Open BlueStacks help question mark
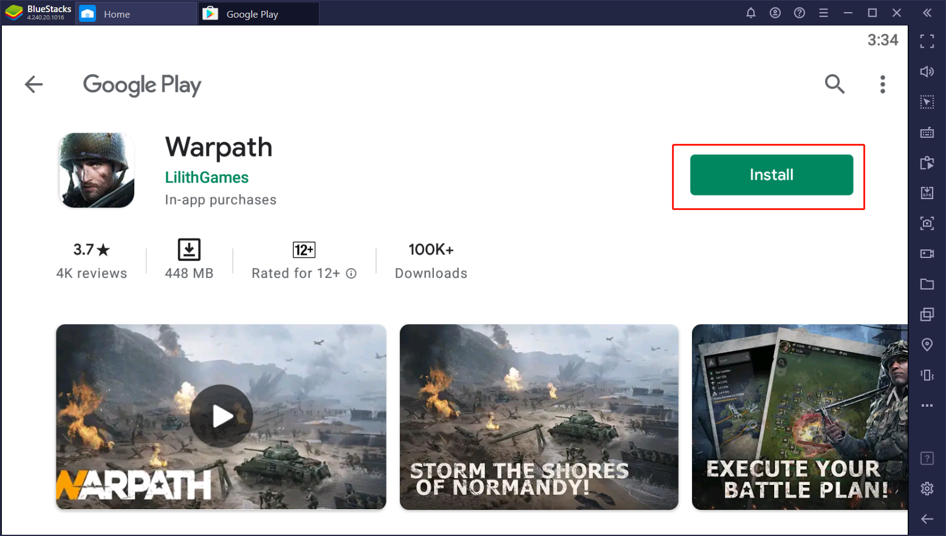The width and height of the screenshot is (946, 536). click(800, 13)
